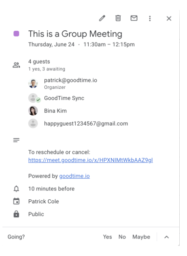Click patrick@goodtime.io organizer avatar
Screen dimensions: 187x256
(33, 83)
